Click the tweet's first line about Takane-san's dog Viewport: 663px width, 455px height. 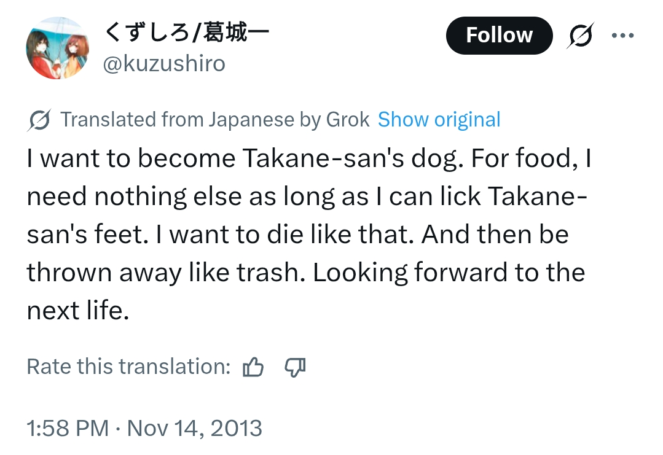309,158
